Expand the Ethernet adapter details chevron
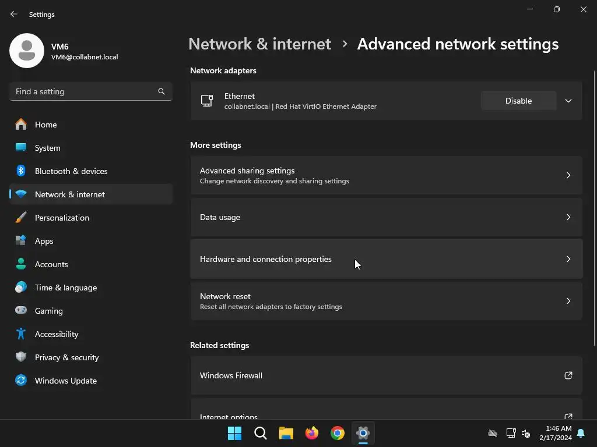This screenshot has height=447, width=597. coord(568,101)
